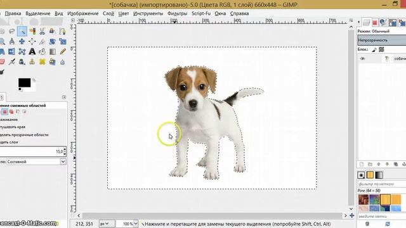This screenshot has height=228, width=406.
Task: Switch to the Channels tab
Action: click(375, 23)
